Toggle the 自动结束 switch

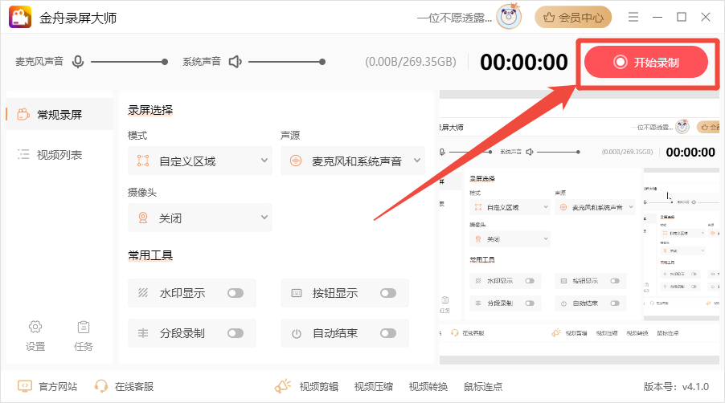click(388, 333)
